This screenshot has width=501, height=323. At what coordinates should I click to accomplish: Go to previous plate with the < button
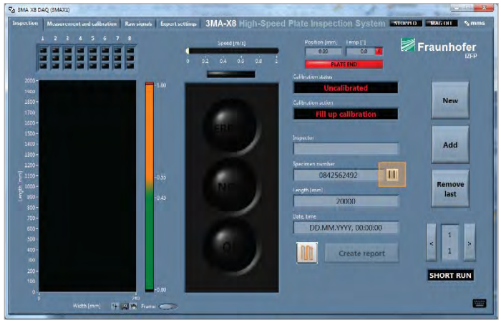click(431, 243)
